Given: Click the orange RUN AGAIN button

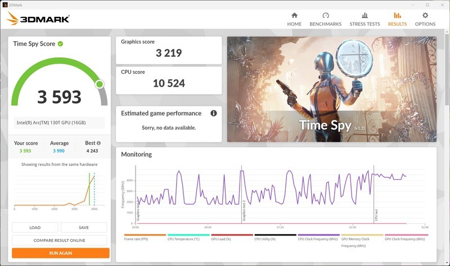Looking at the screenshot, I should 61,253.
